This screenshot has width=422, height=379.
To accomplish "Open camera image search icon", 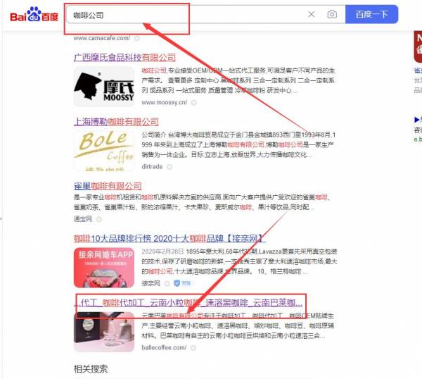I will [x=332, y=14].
